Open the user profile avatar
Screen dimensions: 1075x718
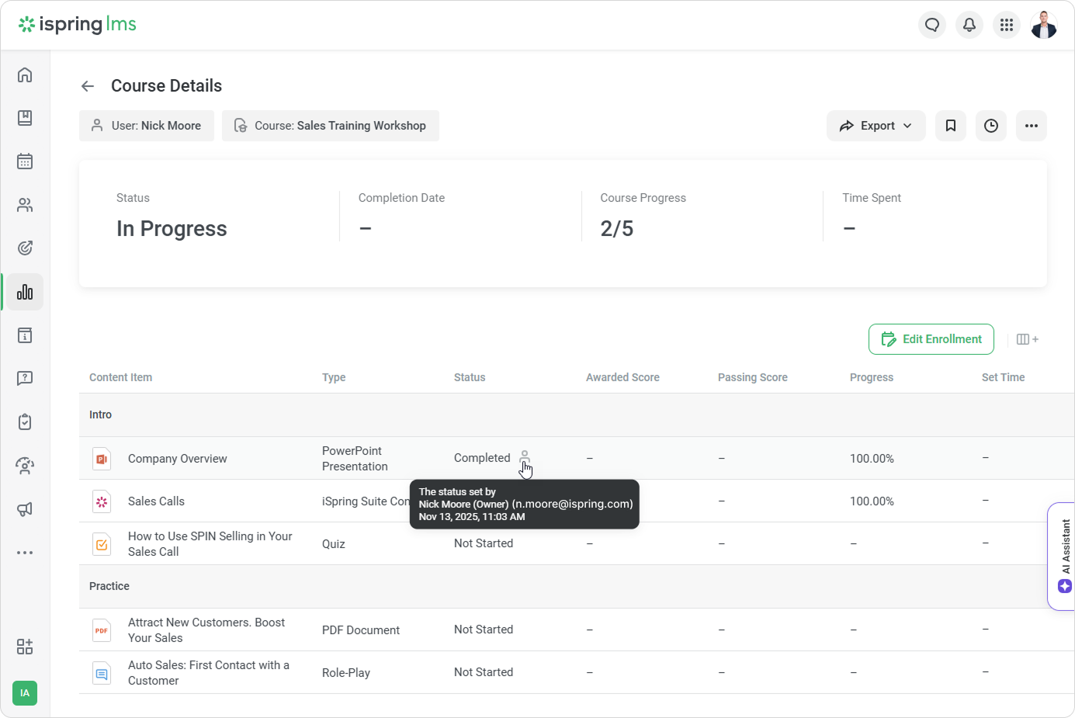tap(1044, 25)
